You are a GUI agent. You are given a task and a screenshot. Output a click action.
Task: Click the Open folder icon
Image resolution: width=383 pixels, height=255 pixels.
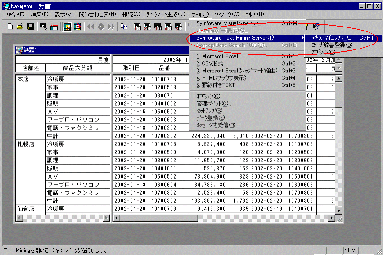(x=20, y=27)
